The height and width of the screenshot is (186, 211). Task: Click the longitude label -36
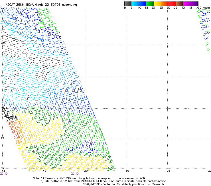pyautogui.click(x=126, y=171)
